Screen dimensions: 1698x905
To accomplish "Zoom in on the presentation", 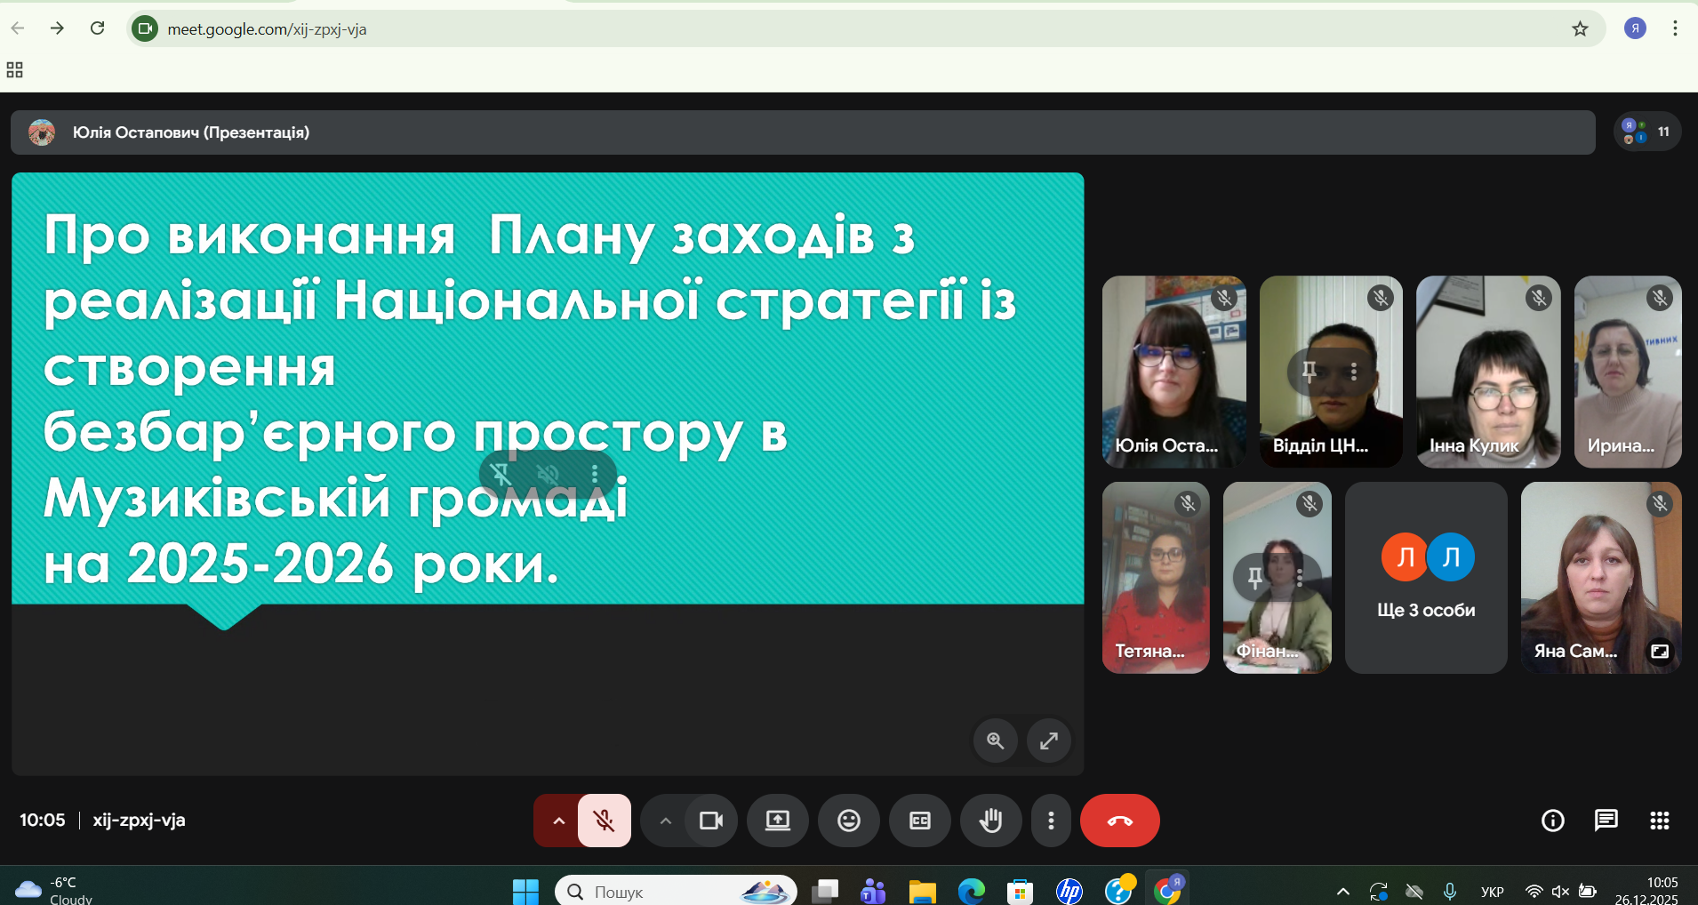I will pyautogui.click(x=995, y=741).
